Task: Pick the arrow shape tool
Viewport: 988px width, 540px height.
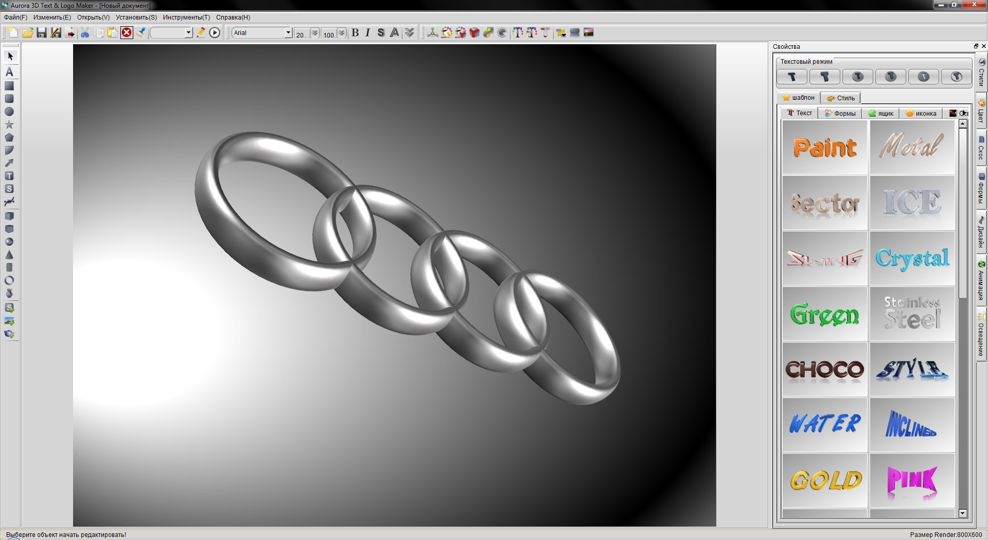Action: click(9, 163)
